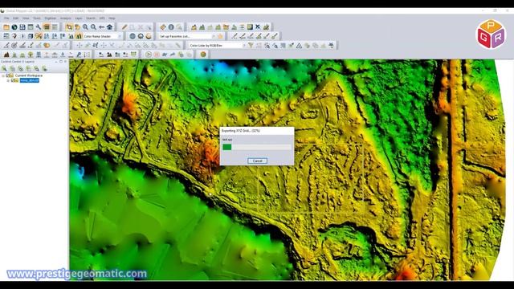Open the Color Ramp Shader dropdown

point(103,36)
